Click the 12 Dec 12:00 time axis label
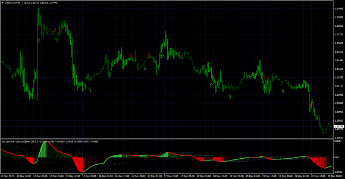This screenshot has width=345, height=179. (24, 176)
